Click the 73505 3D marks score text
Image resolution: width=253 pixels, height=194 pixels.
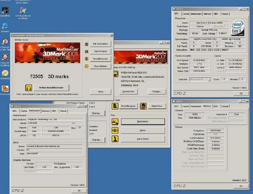49,76
